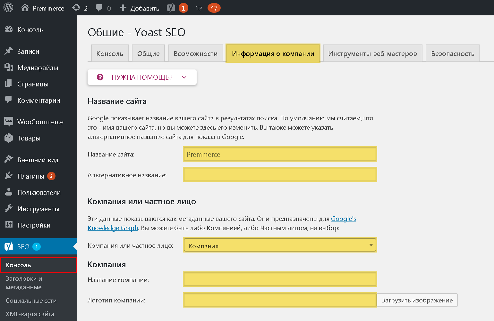Open the WooCommerce menu label
Image resolution: width=494 pixels, height=321 pixels.
coord(40,122)
